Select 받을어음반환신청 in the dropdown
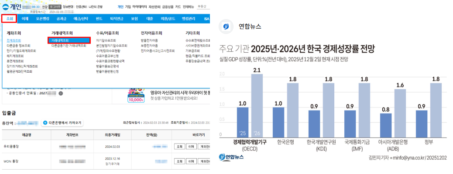The height and width of the screenshot is (174, 453). (x=107, y=71)
